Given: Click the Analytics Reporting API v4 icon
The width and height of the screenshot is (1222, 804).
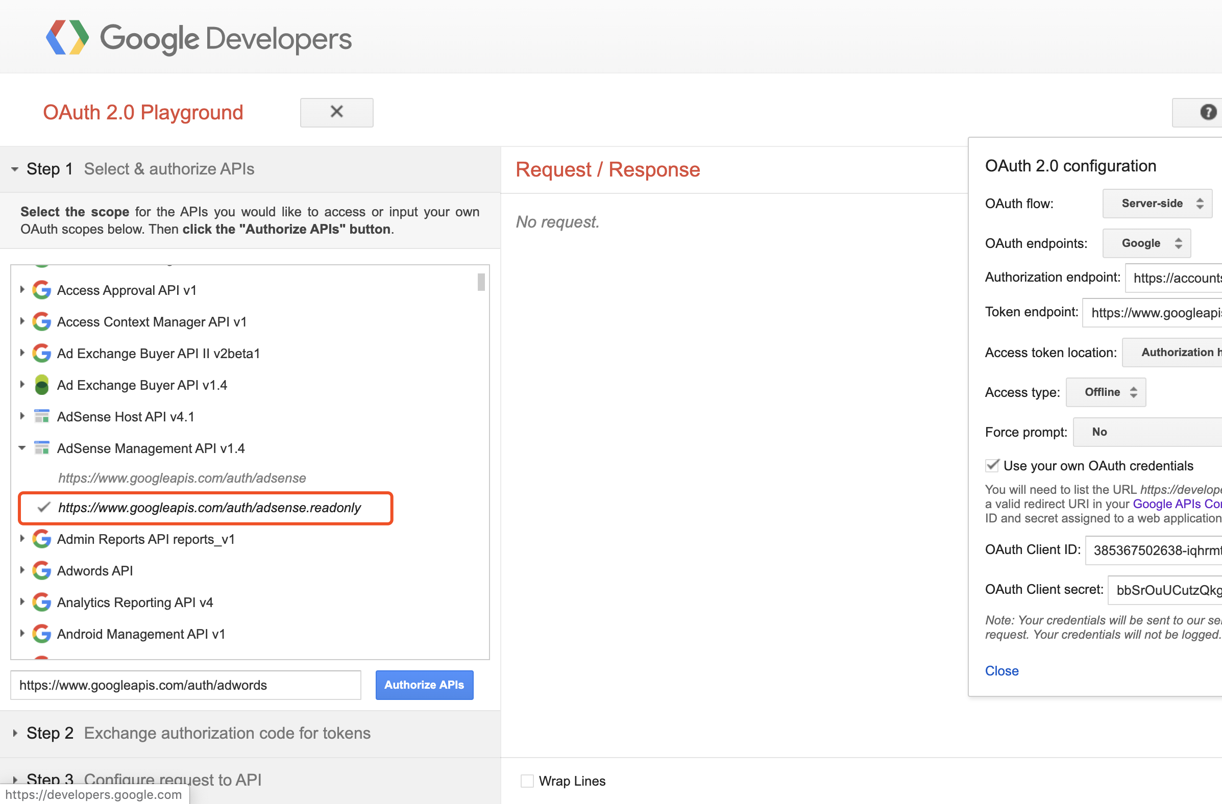Looking at the screenshot, I should point(41,602).
